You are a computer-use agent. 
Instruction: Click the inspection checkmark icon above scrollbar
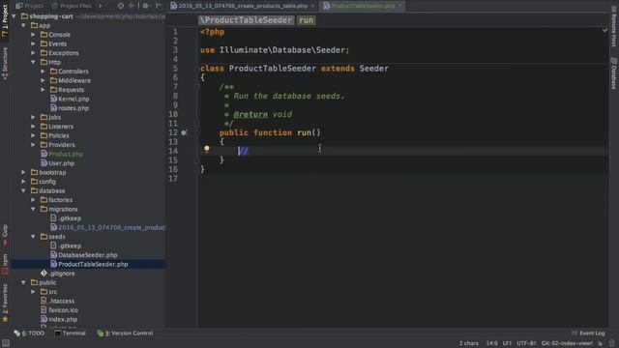click(604, 30)
